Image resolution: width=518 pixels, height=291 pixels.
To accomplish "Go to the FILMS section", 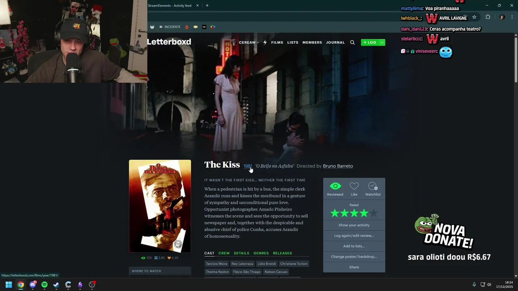I will [x=277, y=42].
